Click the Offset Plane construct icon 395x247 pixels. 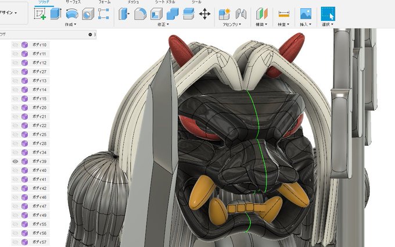tap(262, 13)
